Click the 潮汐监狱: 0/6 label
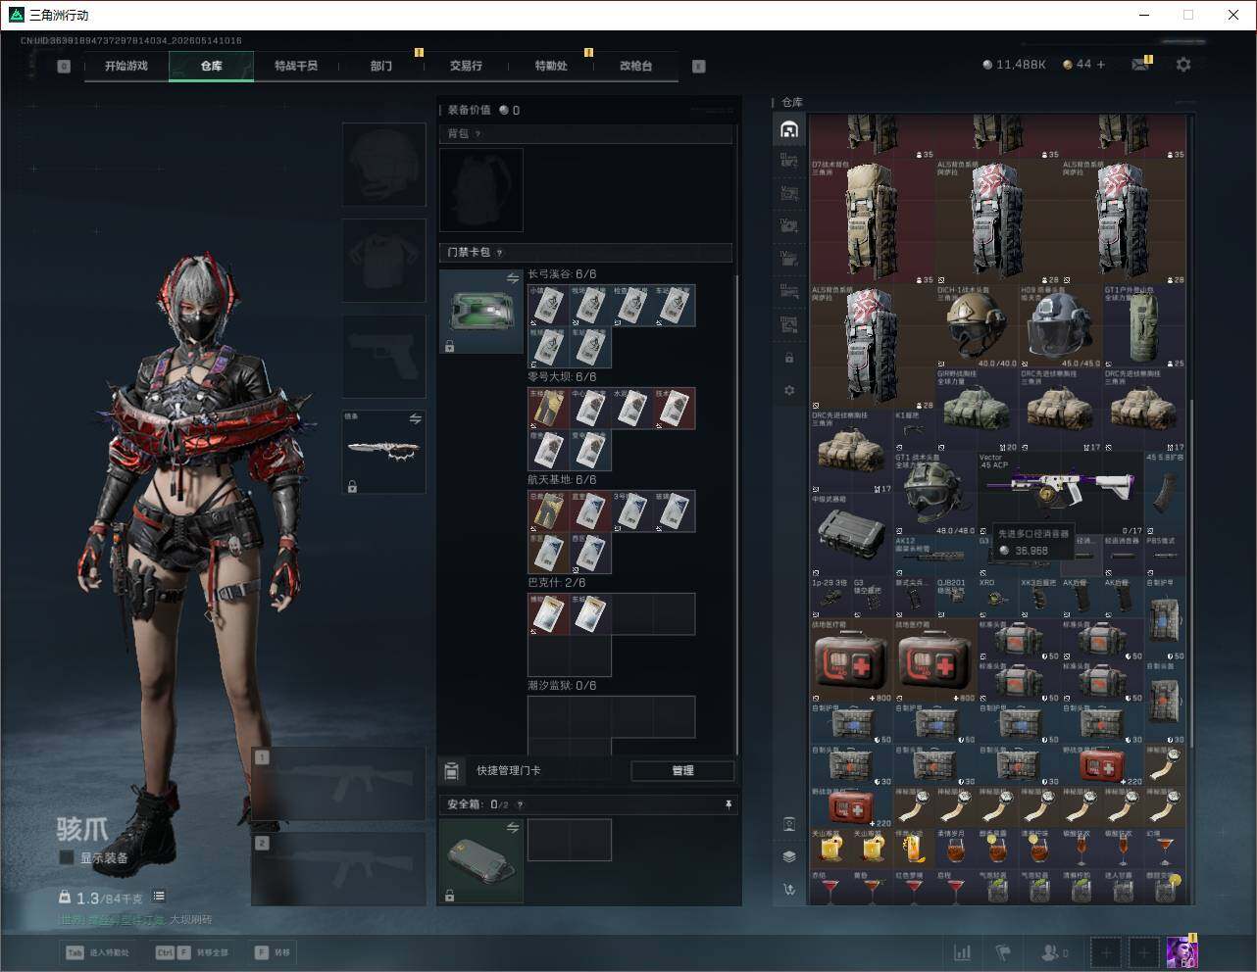Image resolution: width=1257 pixels, height=972 pixels. [x=562, y=686]
